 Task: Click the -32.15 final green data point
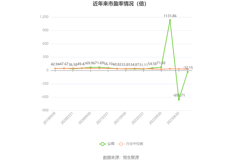(x=188, y=72)
